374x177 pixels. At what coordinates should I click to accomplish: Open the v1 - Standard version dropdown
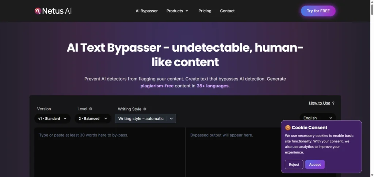(x=53, y=118)
